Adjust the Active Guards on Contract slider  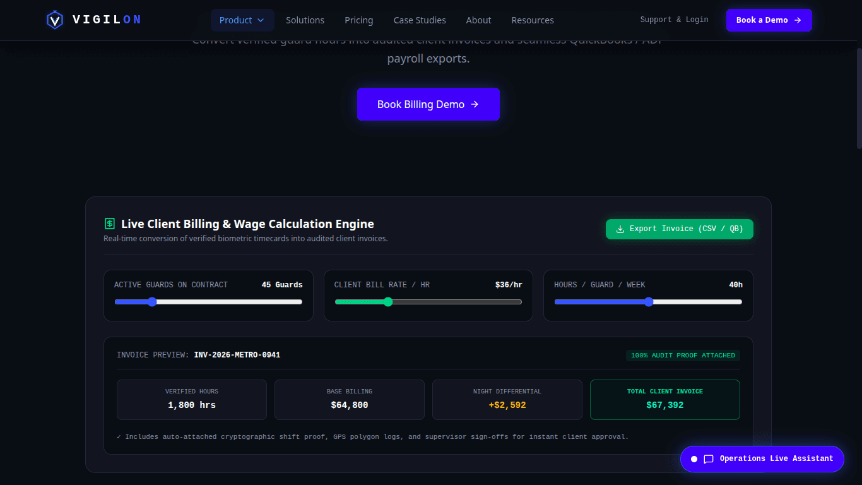208,302
